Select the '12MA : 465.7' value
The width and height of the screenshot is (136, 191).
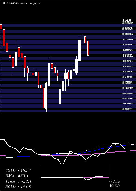pyautogui.click(x=18, y=171)
